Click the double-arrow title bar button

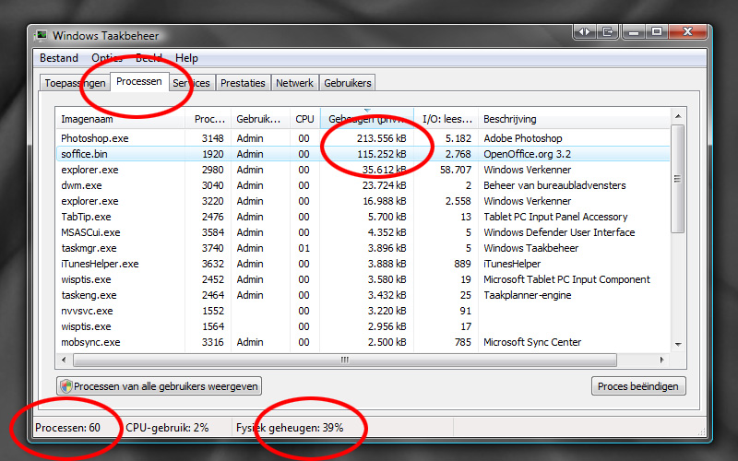[x=584, y=31]
